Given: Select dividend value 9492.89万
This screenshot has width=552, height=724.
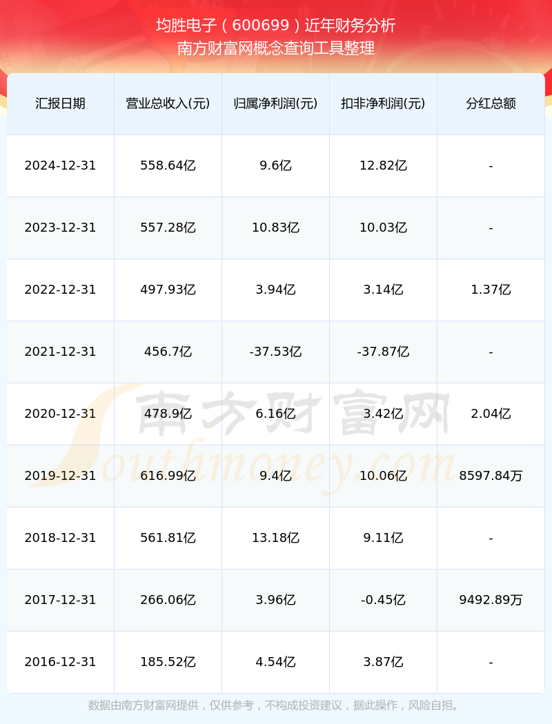Looking at the screenshot, I should (x=491, y=600).
